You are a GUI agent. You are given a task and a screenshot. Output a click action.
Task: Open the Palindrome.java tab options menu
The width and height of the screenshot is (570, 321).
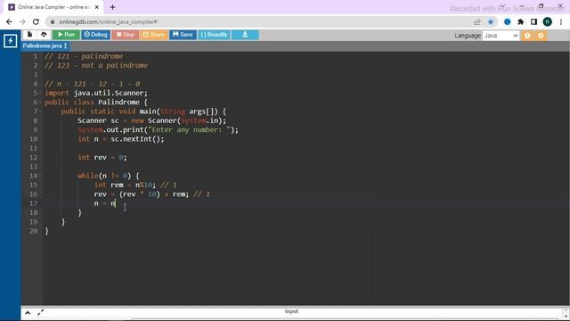pos(65,45)
